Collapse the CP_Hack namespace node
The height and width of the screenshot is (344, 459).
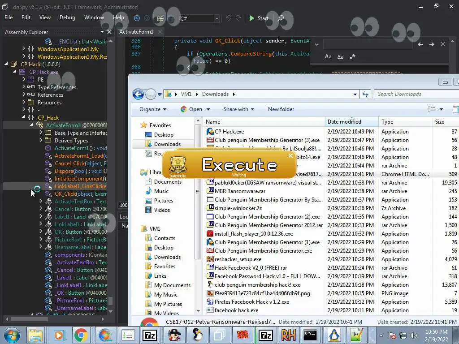coord(23,117)
